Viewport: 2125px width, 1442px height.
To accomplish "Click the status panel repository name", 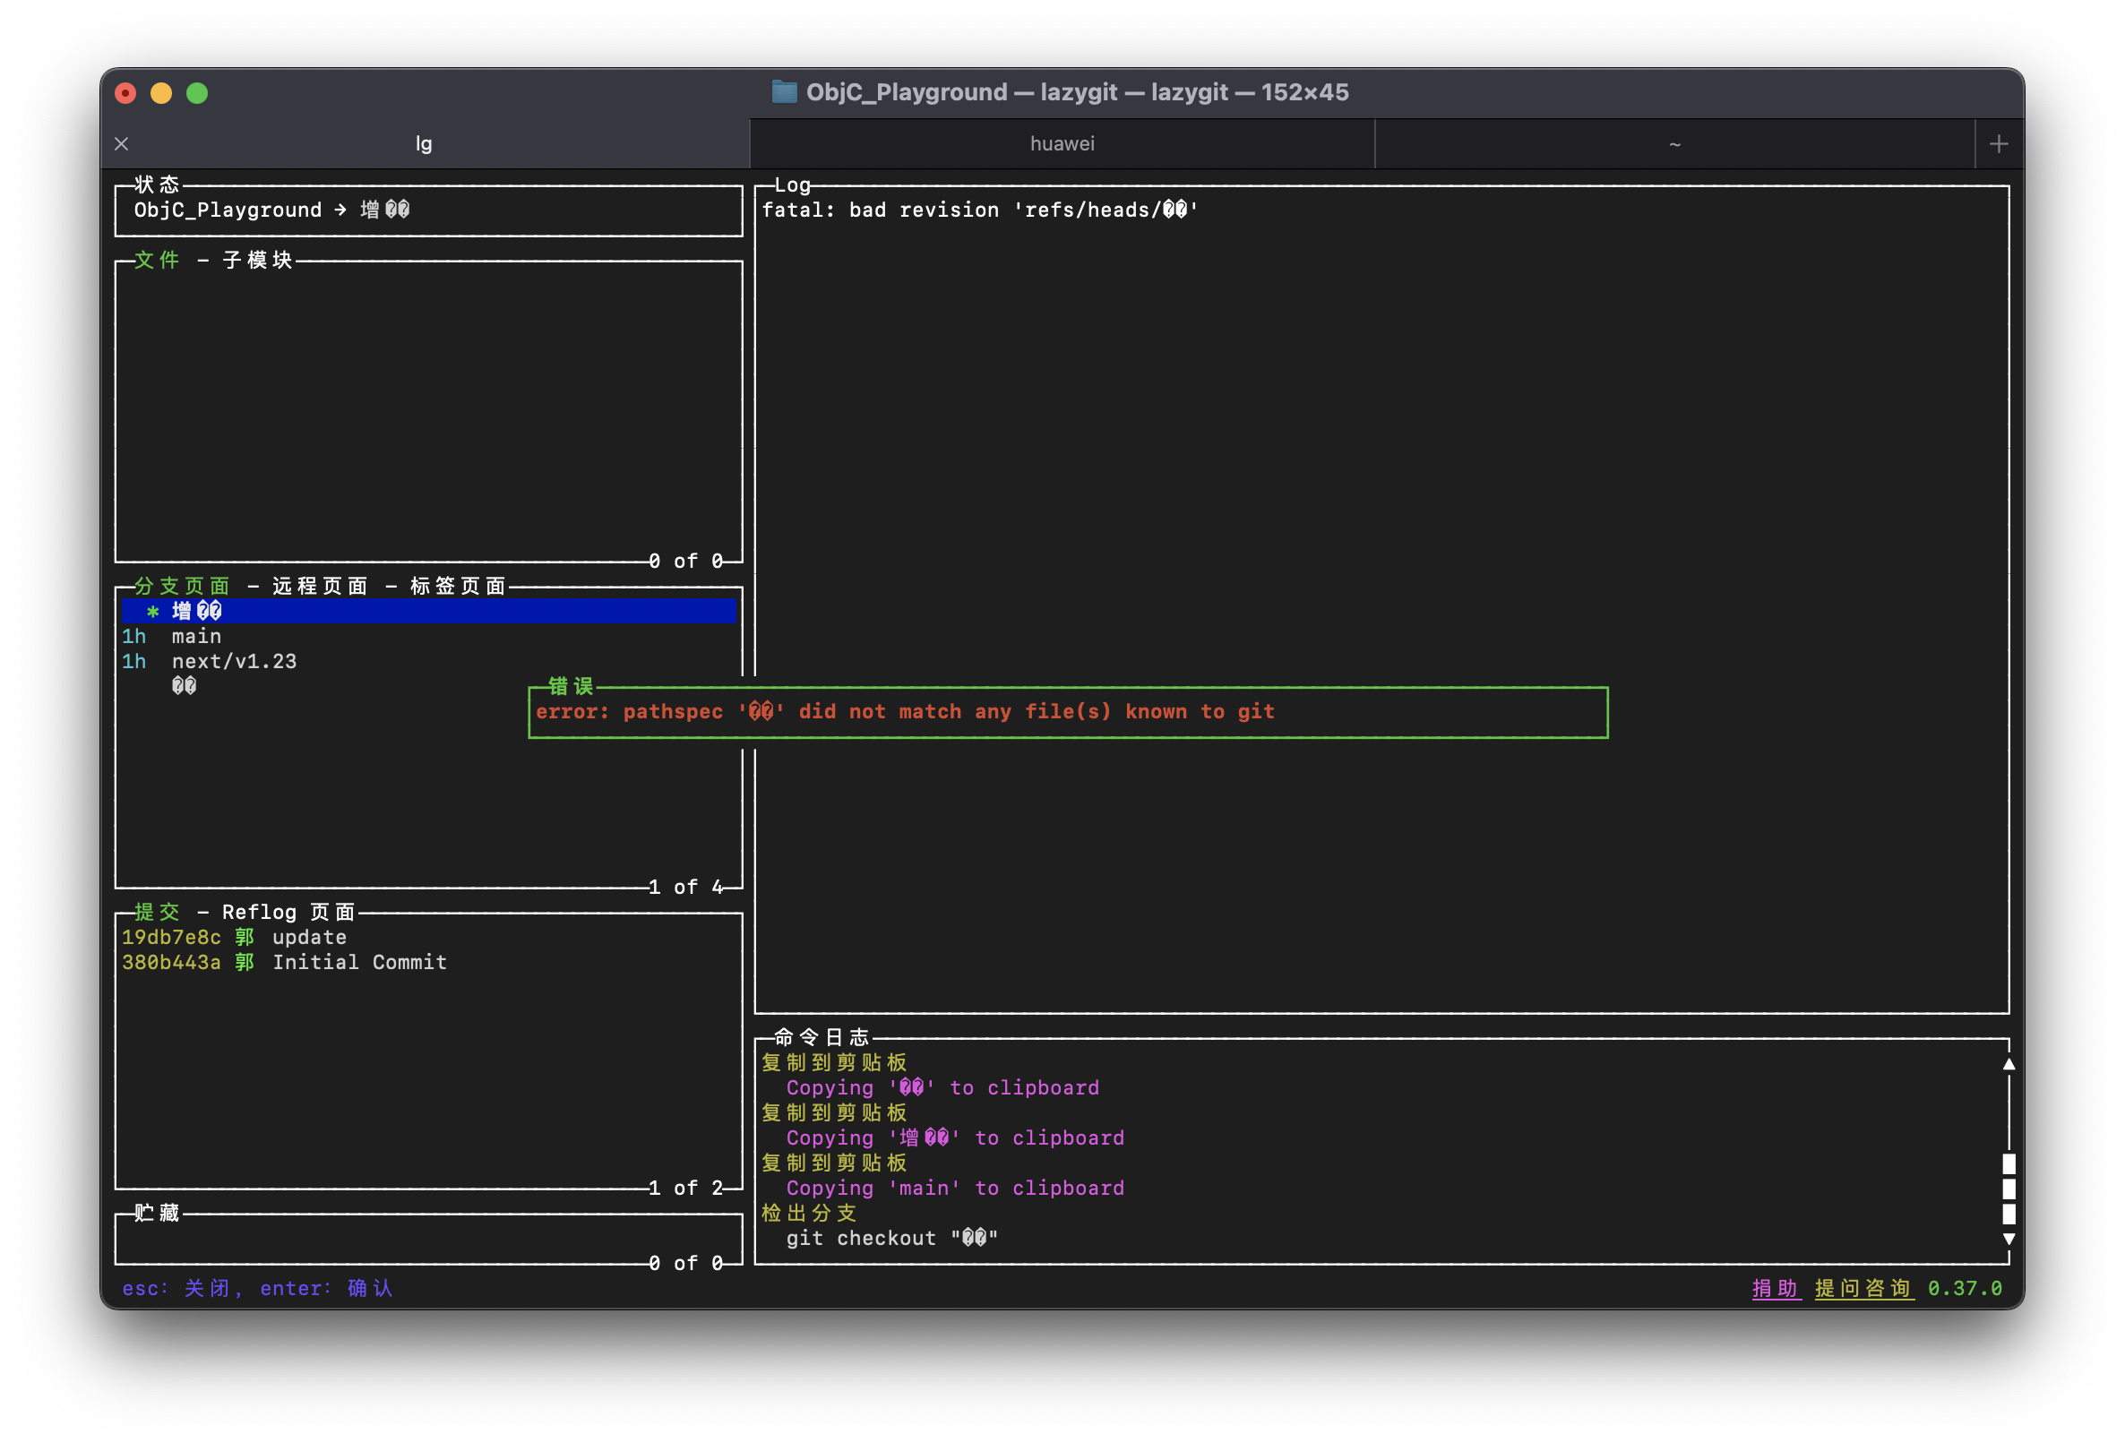I will [228, 210].
